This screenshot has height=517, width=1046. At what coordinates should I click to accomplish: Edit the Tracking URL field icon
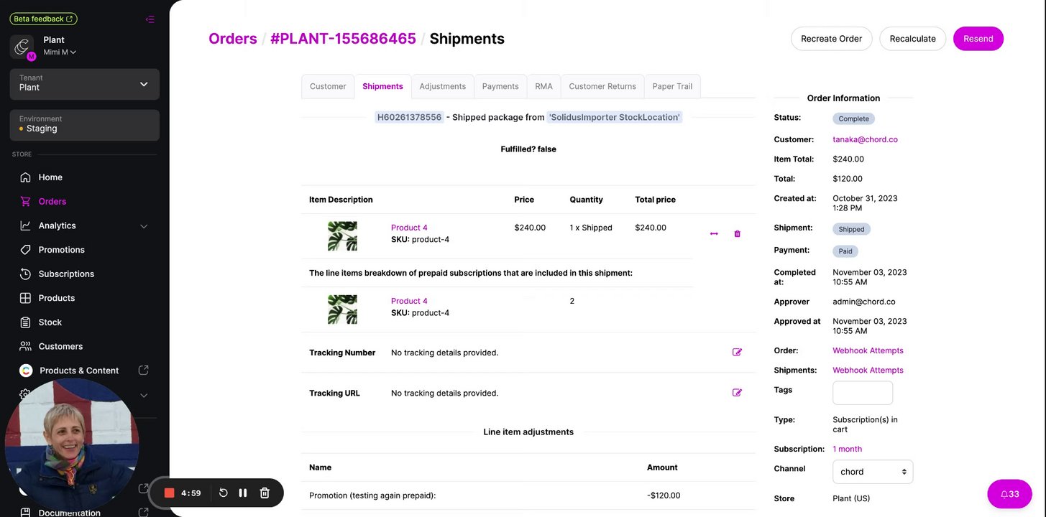pos(737,393)
